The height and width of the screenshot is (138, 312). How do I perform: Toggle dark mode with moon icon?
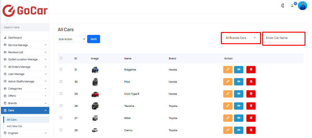tap(282, 6)
